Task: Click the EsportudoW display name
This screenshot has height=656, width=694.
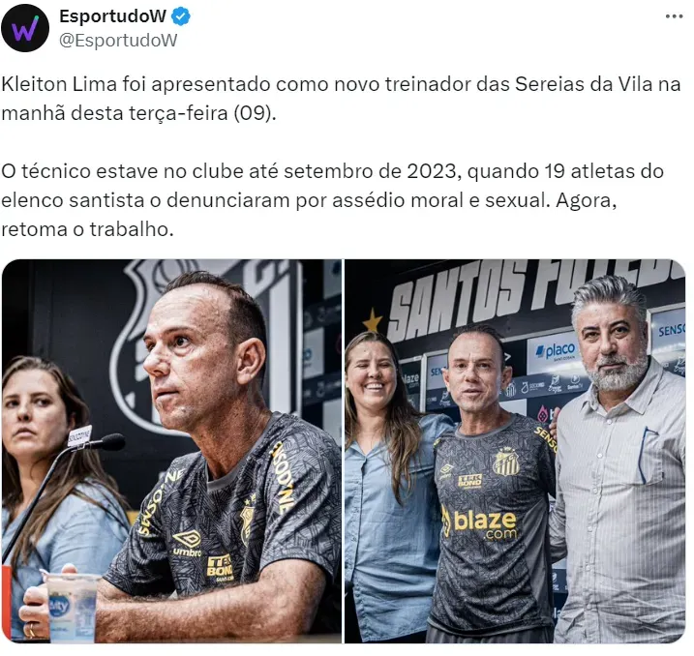Action: click(x=113, y=16)
